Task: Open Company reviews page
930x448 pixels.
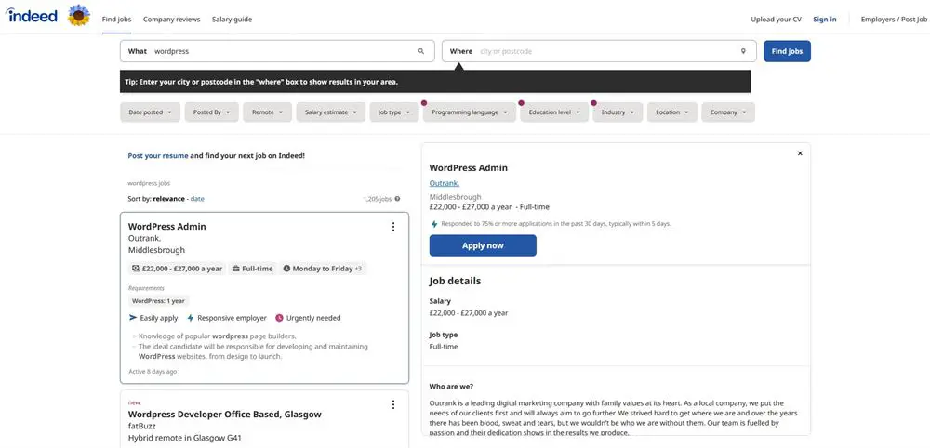Action: coord(171,19)
